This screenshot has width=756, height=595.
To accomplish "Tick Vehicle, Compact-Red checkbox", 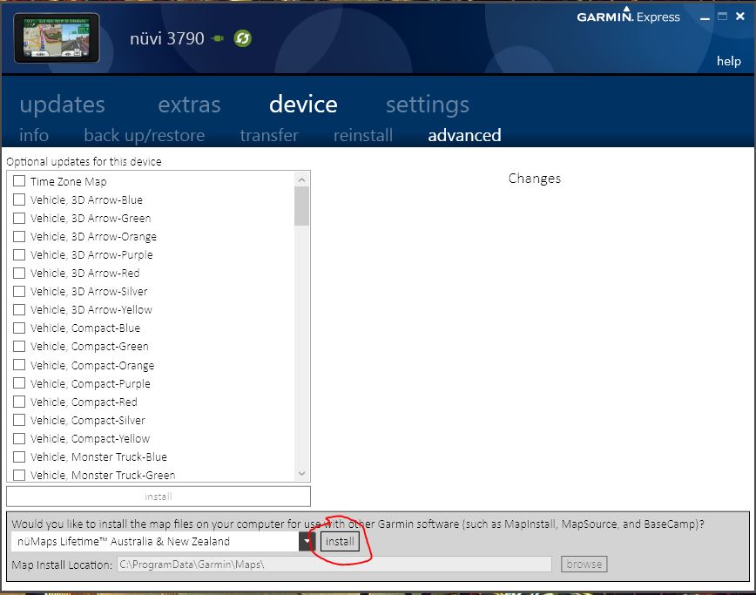I will (19, 402).
